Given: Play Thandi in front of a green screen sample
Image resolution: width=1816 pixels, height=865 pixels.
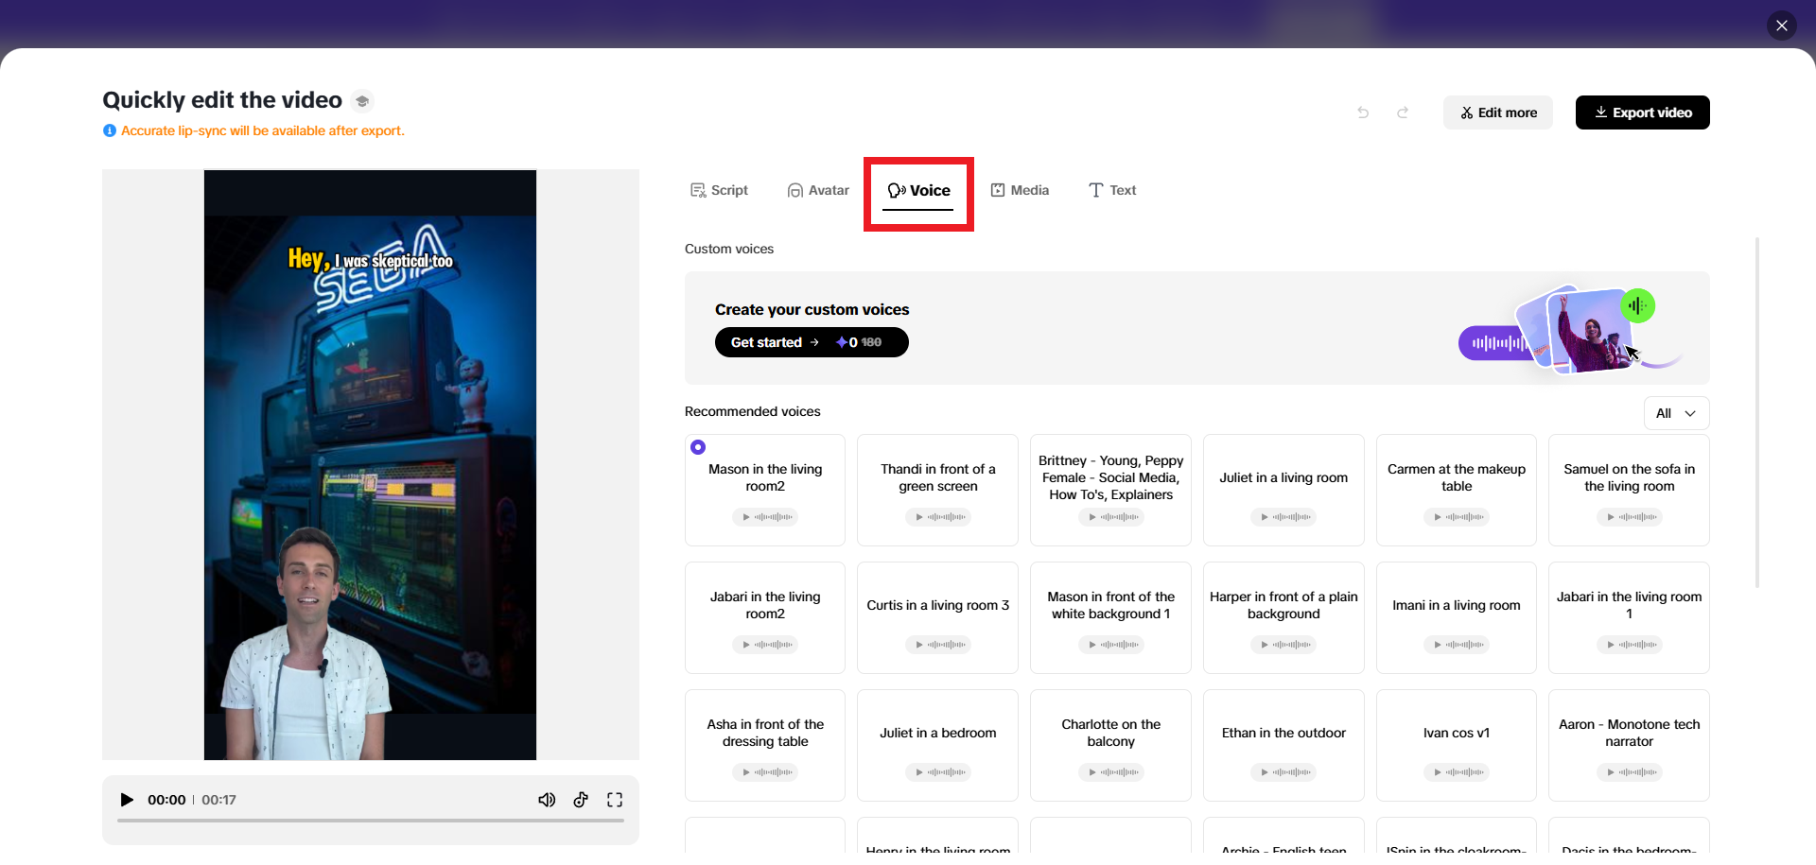Looking at the screenshot, I should pyautogui.click(x=938, y=517).
